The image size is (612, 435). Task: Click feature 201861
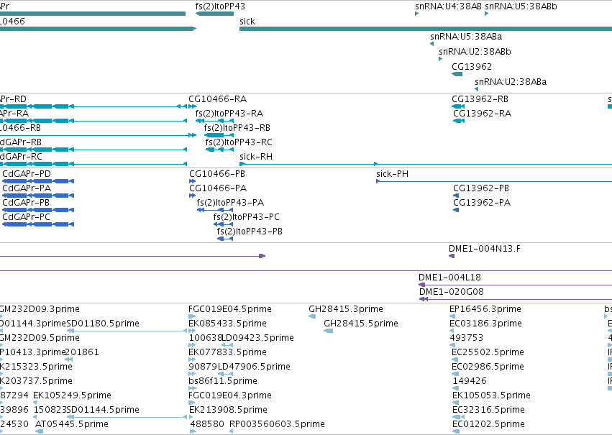coord(82,353)
